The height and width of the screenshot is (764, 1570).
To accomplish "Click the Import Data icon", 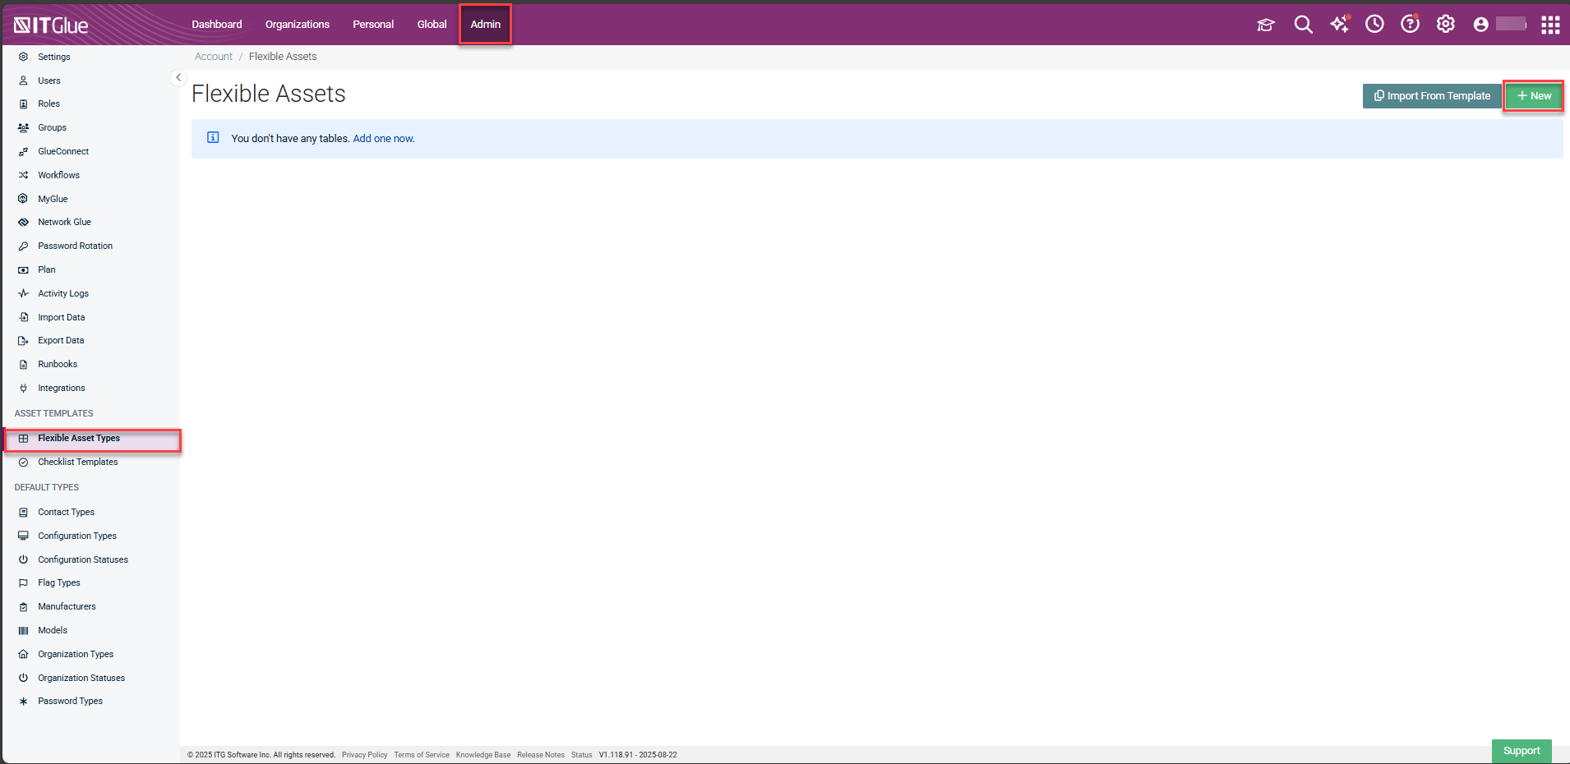I will [23, 317].
